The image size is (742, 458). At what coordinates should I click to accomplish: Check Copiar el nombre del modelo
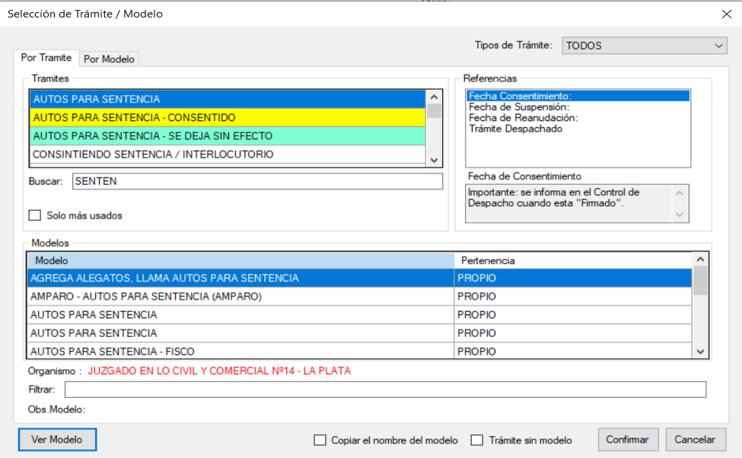pos(320,440)
